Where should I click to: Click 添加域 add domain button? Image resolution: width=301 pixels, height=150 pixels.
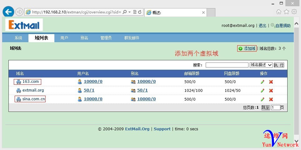(247, 48)
